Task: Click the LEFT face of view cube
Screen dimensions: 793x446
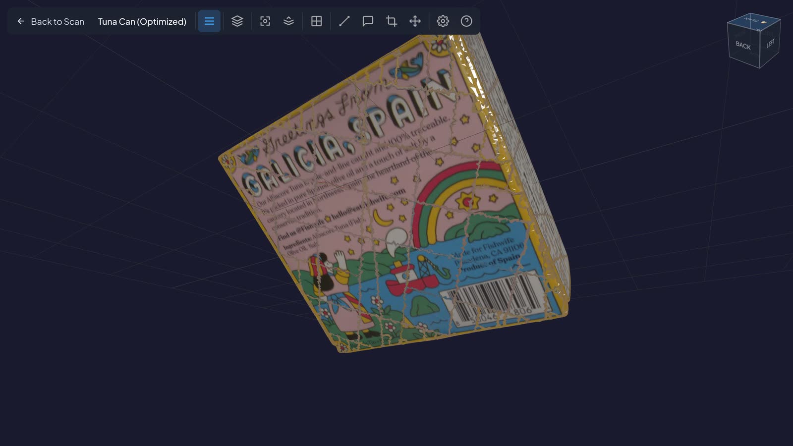Action: [x=770, y=44]
